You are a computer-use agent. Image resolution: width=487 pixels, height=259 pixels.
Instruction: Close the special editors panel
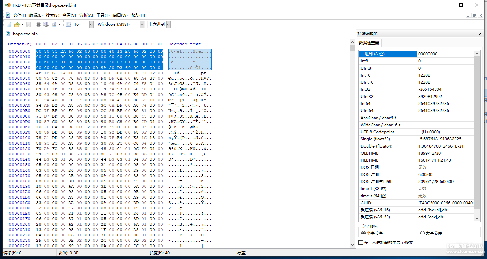(x=480, y=34)
